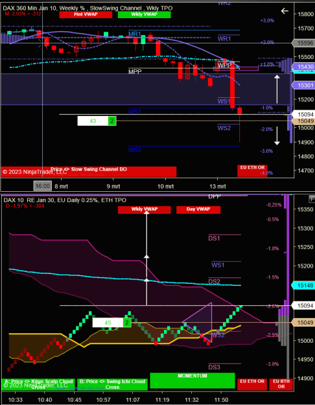Click the +3,0% level label
Viewport: 315px width, 405px height.
267,21
